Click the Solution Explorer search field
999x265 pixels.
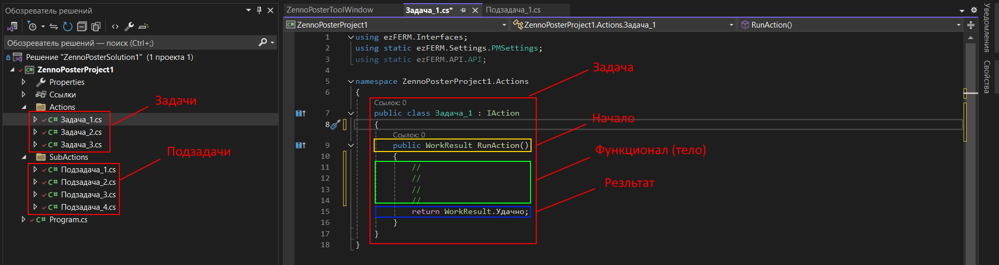pyautogui.click(x=130, y=43)
